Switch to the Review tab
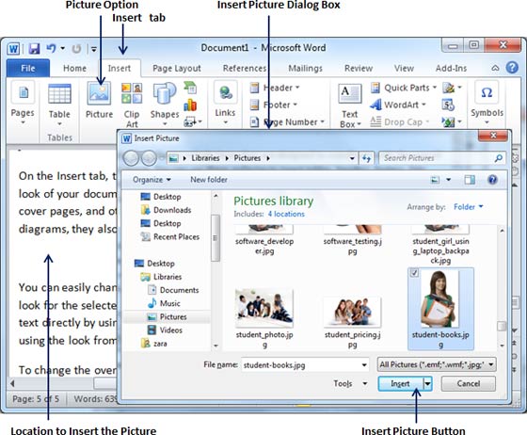 tap(359, 68)
